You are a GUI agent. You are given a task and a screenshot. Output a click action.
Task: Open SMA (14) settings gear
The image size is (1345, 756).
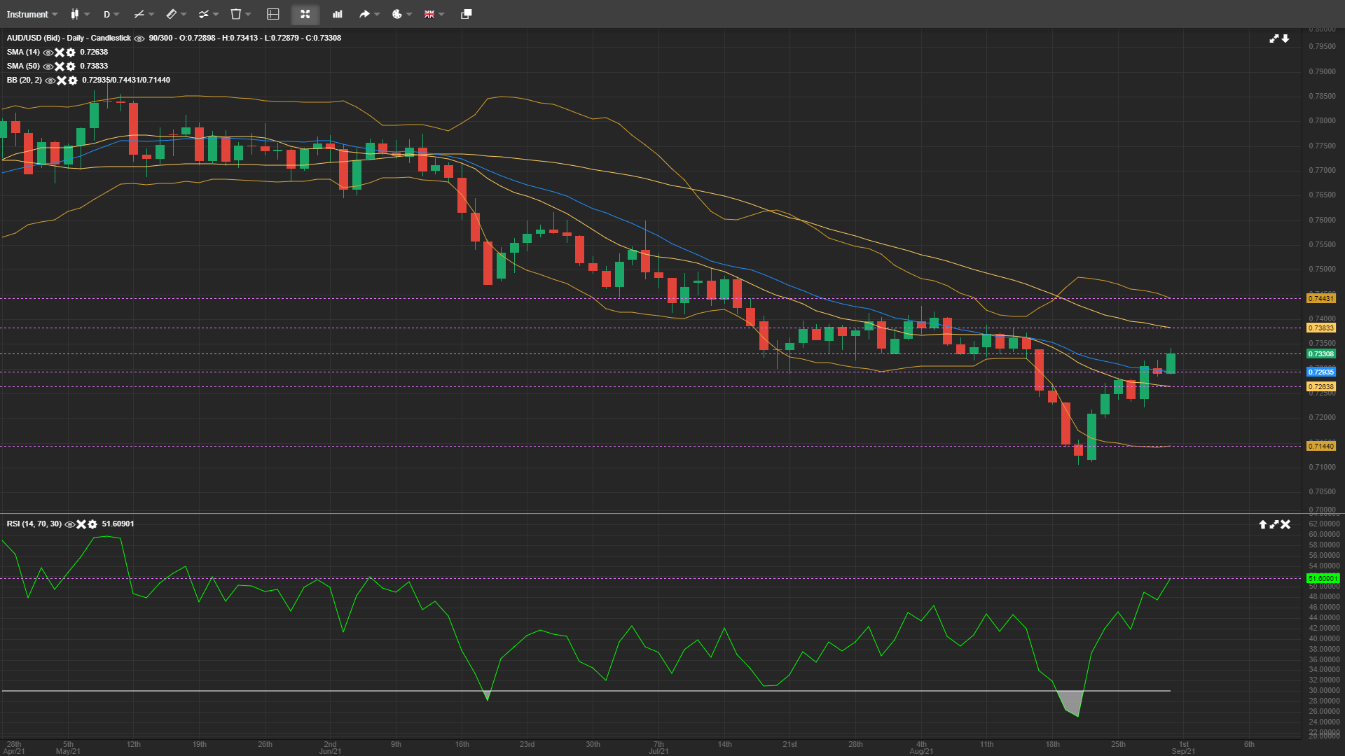tap(71, 52)
